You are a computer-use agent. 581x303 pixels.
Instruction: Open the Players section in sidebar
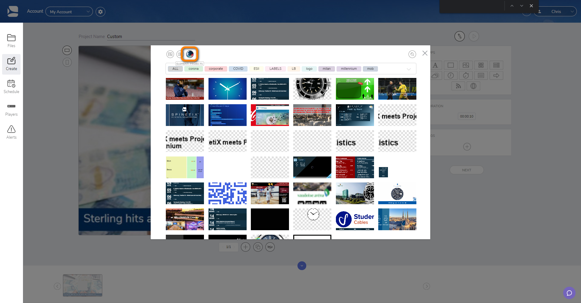11,110
